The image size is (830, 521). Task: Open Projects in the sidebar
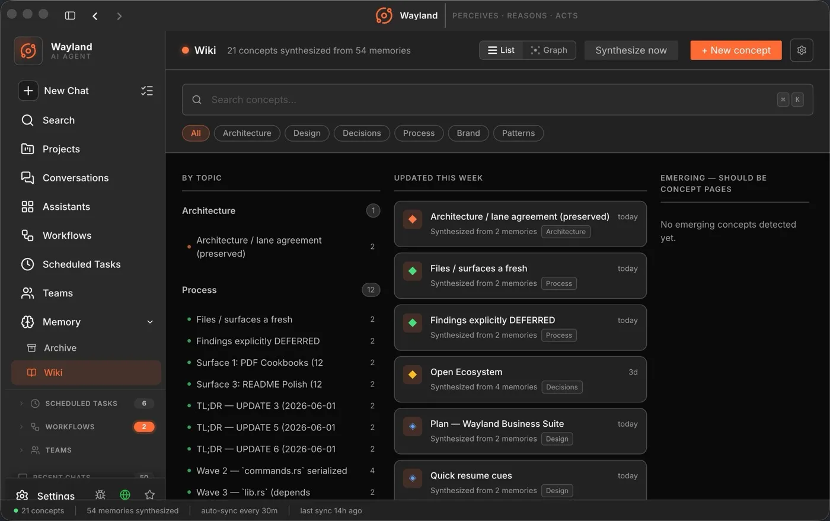click(x=86, y=149)
